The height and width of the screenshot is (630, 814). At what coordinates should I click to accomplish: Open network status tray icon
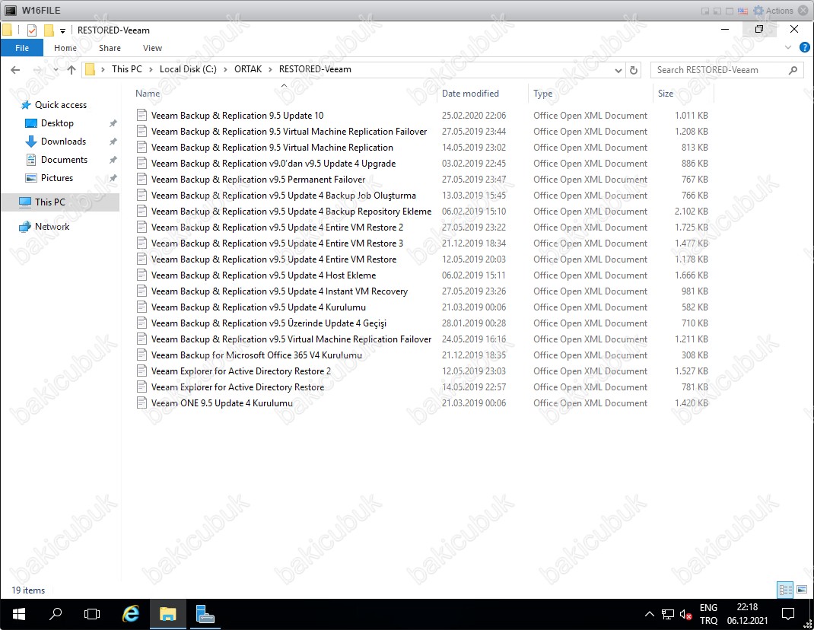pos(668,615)
